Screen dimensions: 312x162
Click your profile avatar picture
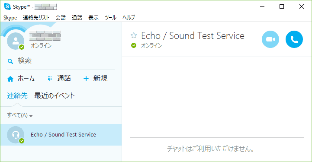click(16, 41)
